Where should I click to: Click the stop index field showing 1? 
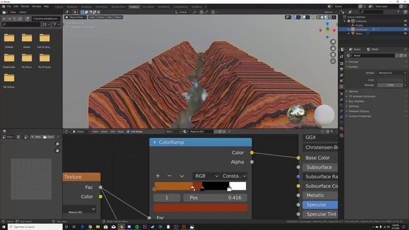point(167,197)
